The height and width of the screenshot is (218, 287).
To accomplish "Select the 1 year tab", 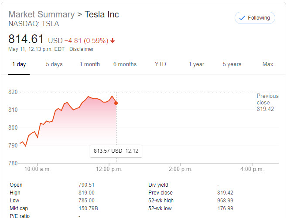I will pyautogui.click(x=196, y=64).
